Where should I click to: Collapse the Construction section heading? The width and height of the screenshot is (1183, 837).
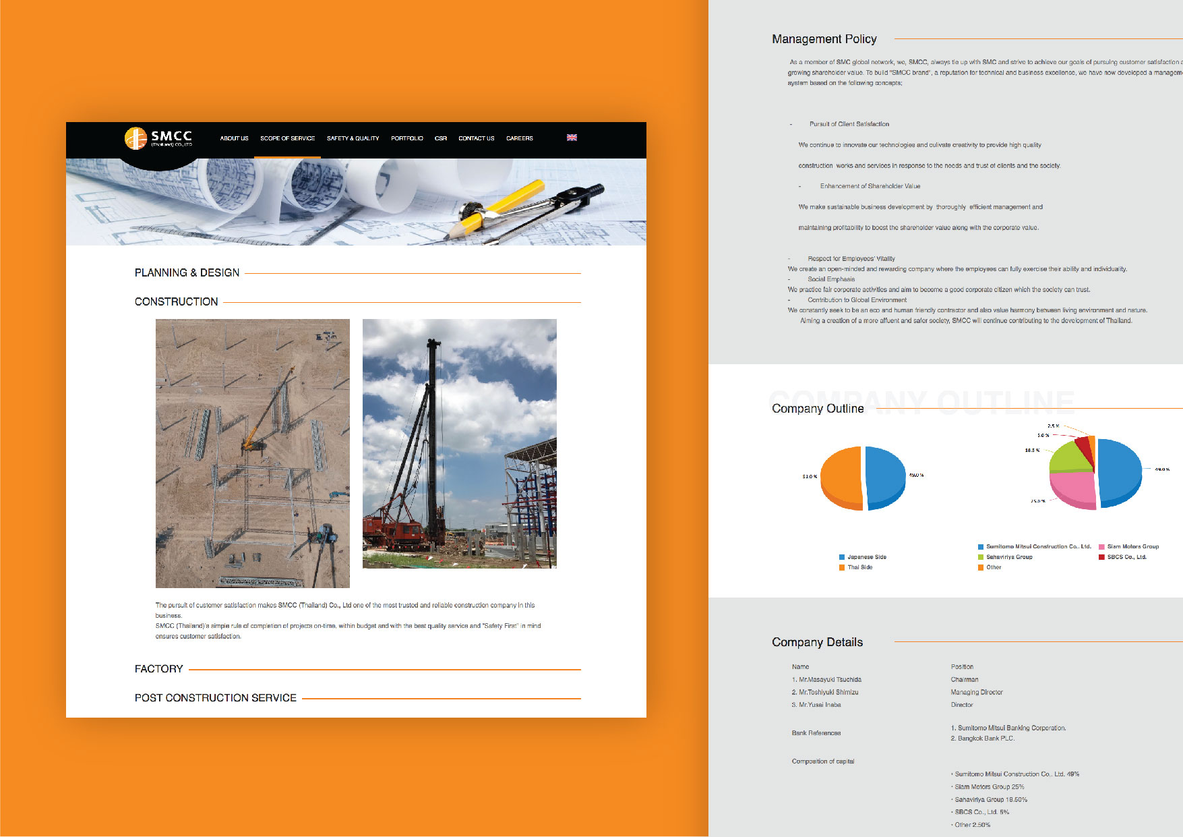(x=177, y=301)
